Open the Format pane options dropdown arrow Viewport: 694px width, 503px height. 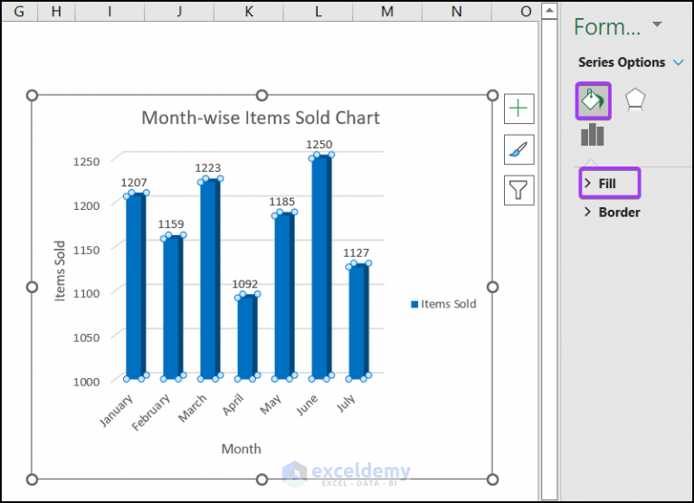coord(657,24)
